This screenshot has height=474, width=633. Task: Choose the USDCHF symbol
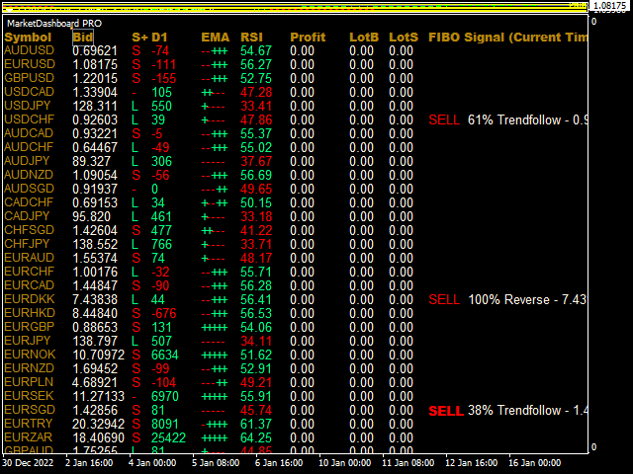(29, 119)
